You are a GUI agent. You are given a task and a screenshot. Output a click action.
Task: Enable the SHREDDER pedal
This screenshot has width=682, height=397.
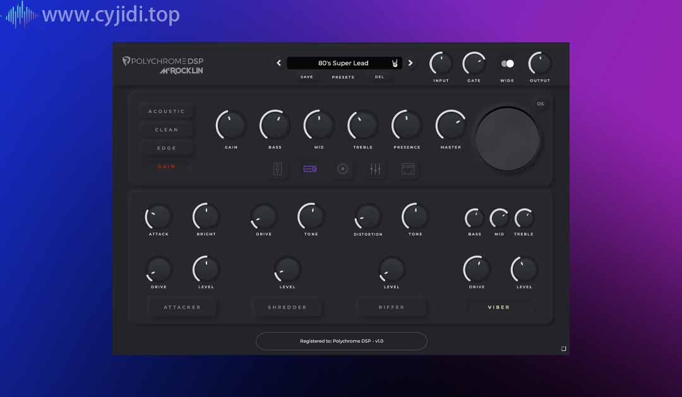pos(287,307)
